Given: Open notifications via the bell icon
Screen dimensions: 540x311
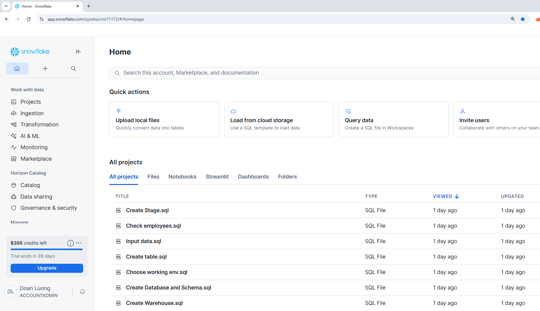Looking at the screenshot, I should click(82, 292).
